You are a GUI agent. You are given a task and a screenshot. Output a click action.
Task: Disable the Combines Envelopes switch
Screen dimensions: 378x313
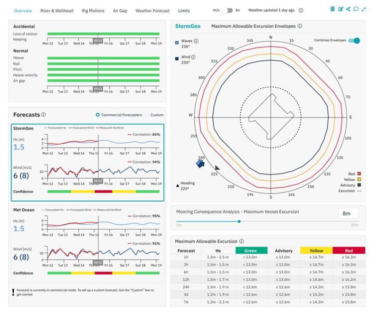tap(354, 41)
